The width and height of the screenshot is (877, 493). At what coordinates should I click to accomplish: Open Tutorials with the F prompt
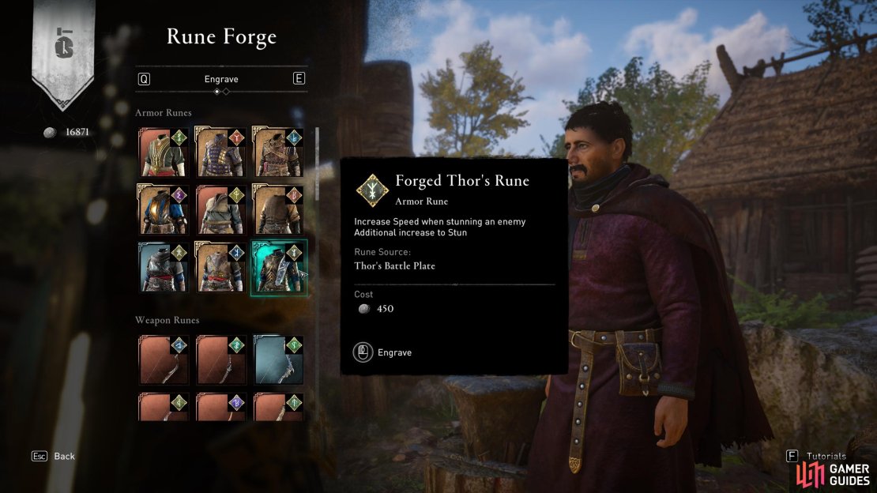pos(817,456)
